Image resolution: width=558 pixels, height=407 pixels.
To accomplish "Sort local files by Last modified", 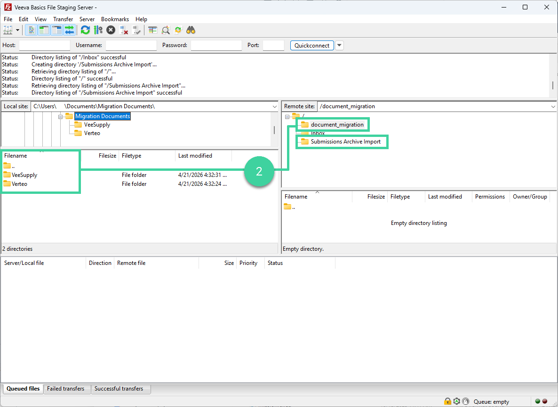I will pos(195,155).
